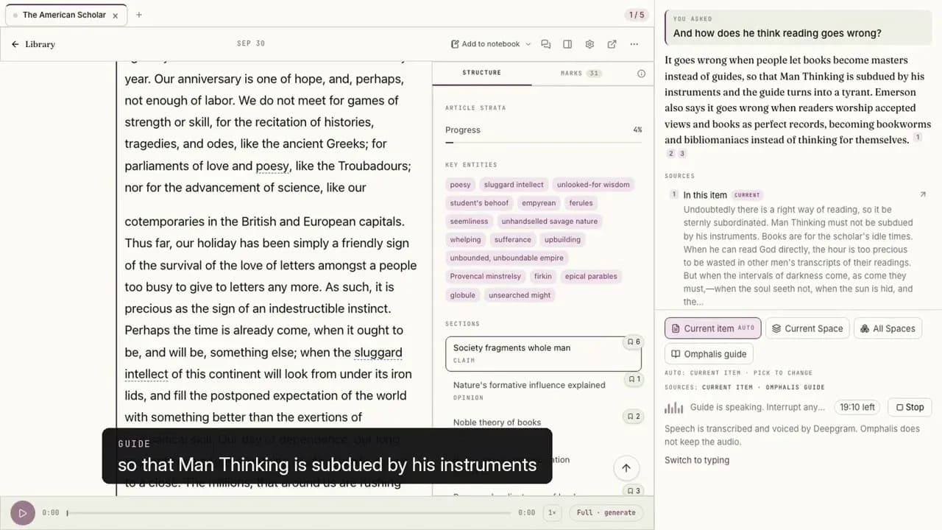
Task: Select the 'poesy' entity tag
Action: pyautogui.click(x=460, y=185)
